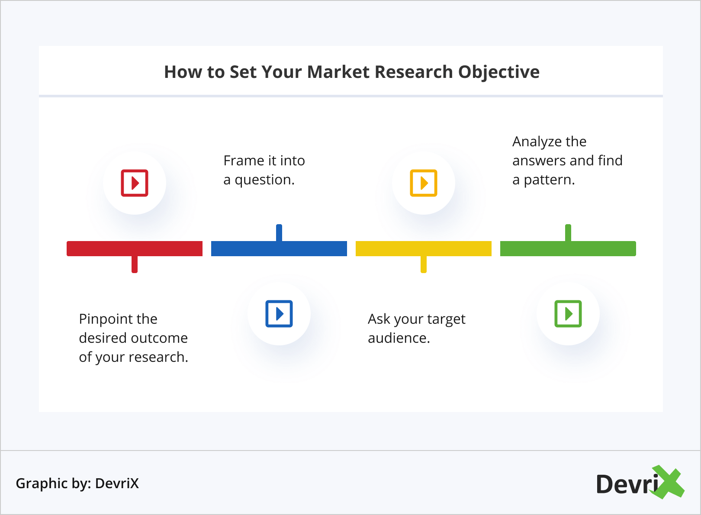Click the green bar's upward connector tick

(x=568, y=232)
